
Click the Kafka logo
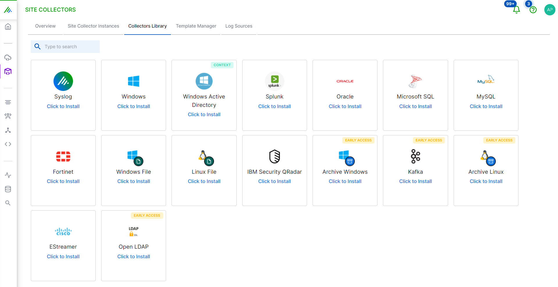pos(415,156)
